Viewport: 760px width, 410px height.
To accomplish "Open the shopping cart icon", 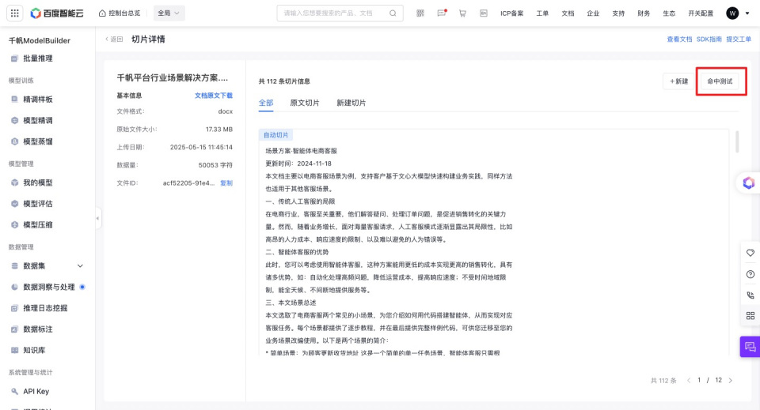I will [462, 13].
